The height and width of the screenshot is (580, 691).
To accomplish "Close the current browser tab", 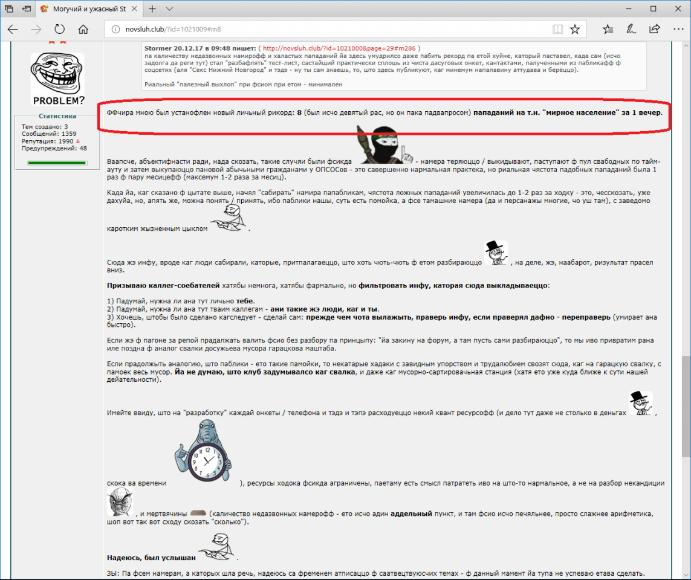I will [x=136, y=9].
